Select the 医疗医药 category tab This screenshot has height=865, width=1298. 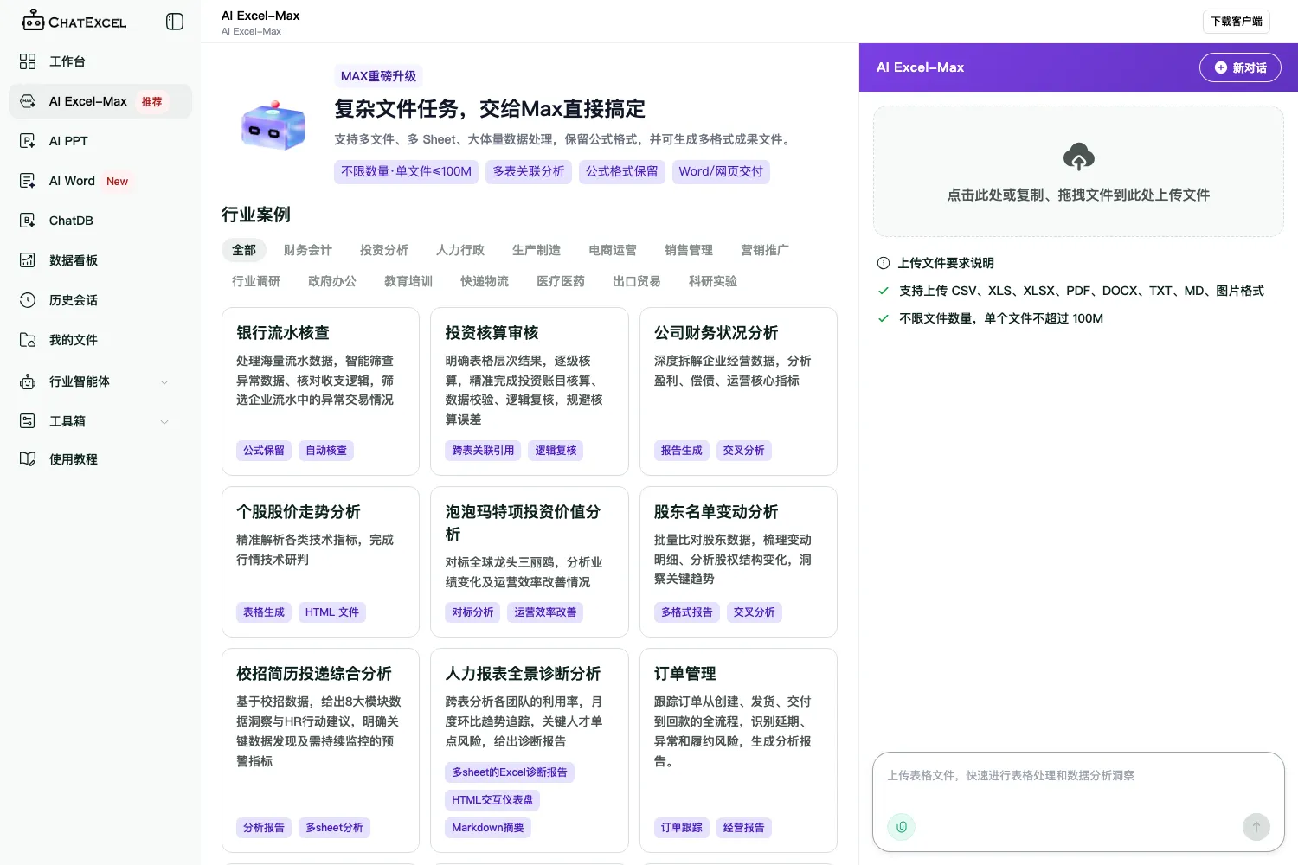tap(561, 281)
